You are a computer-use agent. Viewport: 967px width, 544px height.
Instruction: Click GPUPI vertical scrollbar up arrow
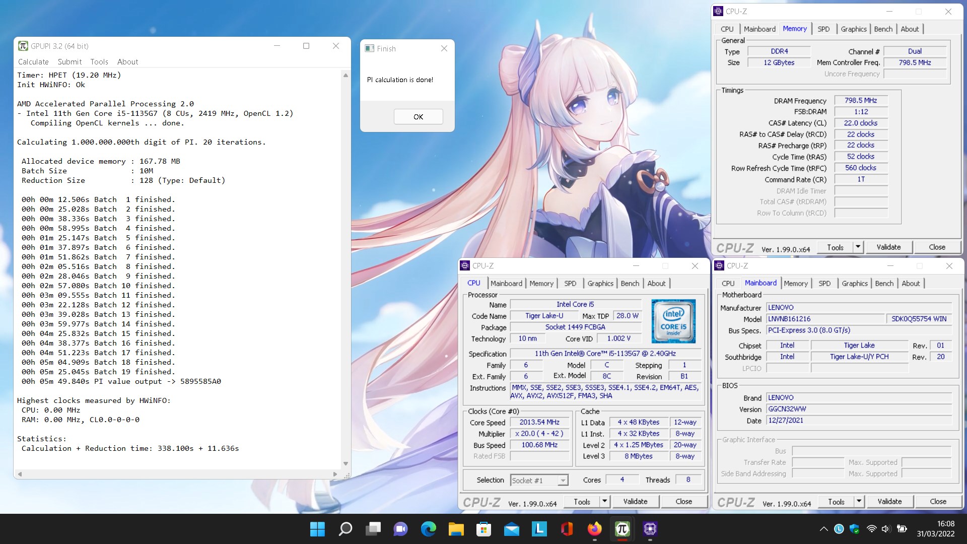346,75
